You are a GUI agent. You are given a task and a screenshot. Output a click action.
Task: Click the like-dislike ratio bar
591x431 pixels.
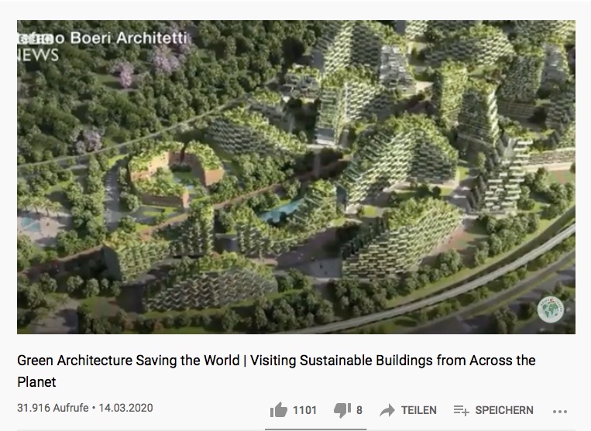click(315, 429)
